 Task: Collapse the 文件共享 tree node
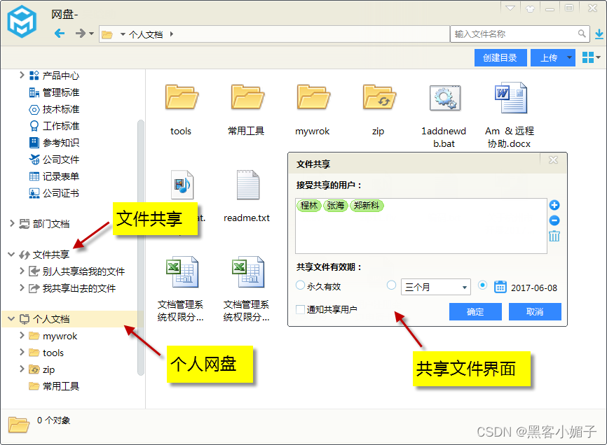pos(11,254)
